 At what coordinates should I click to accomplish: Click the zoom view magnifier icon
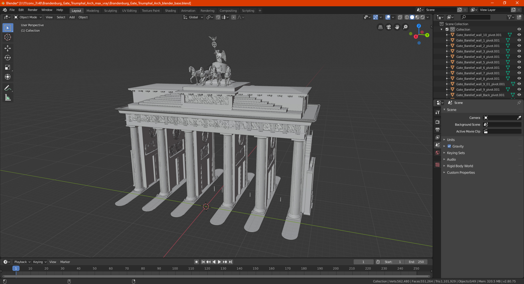pos(406,27)
